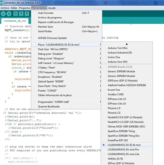Close the Herramientas menu

(39, 8)
